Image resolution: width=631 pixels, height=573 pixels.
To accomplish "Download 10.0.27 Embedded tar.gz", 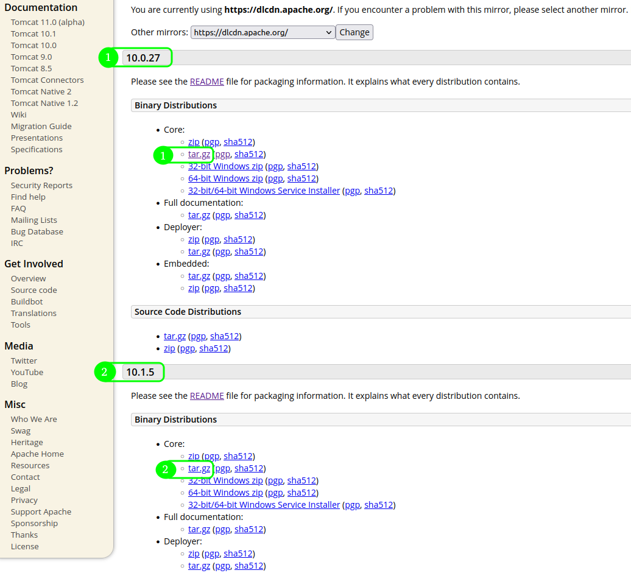I will click(x=199, y=276).
